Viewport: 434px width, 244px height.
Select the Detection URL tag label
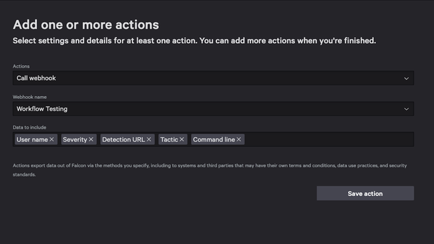point(123,139)
